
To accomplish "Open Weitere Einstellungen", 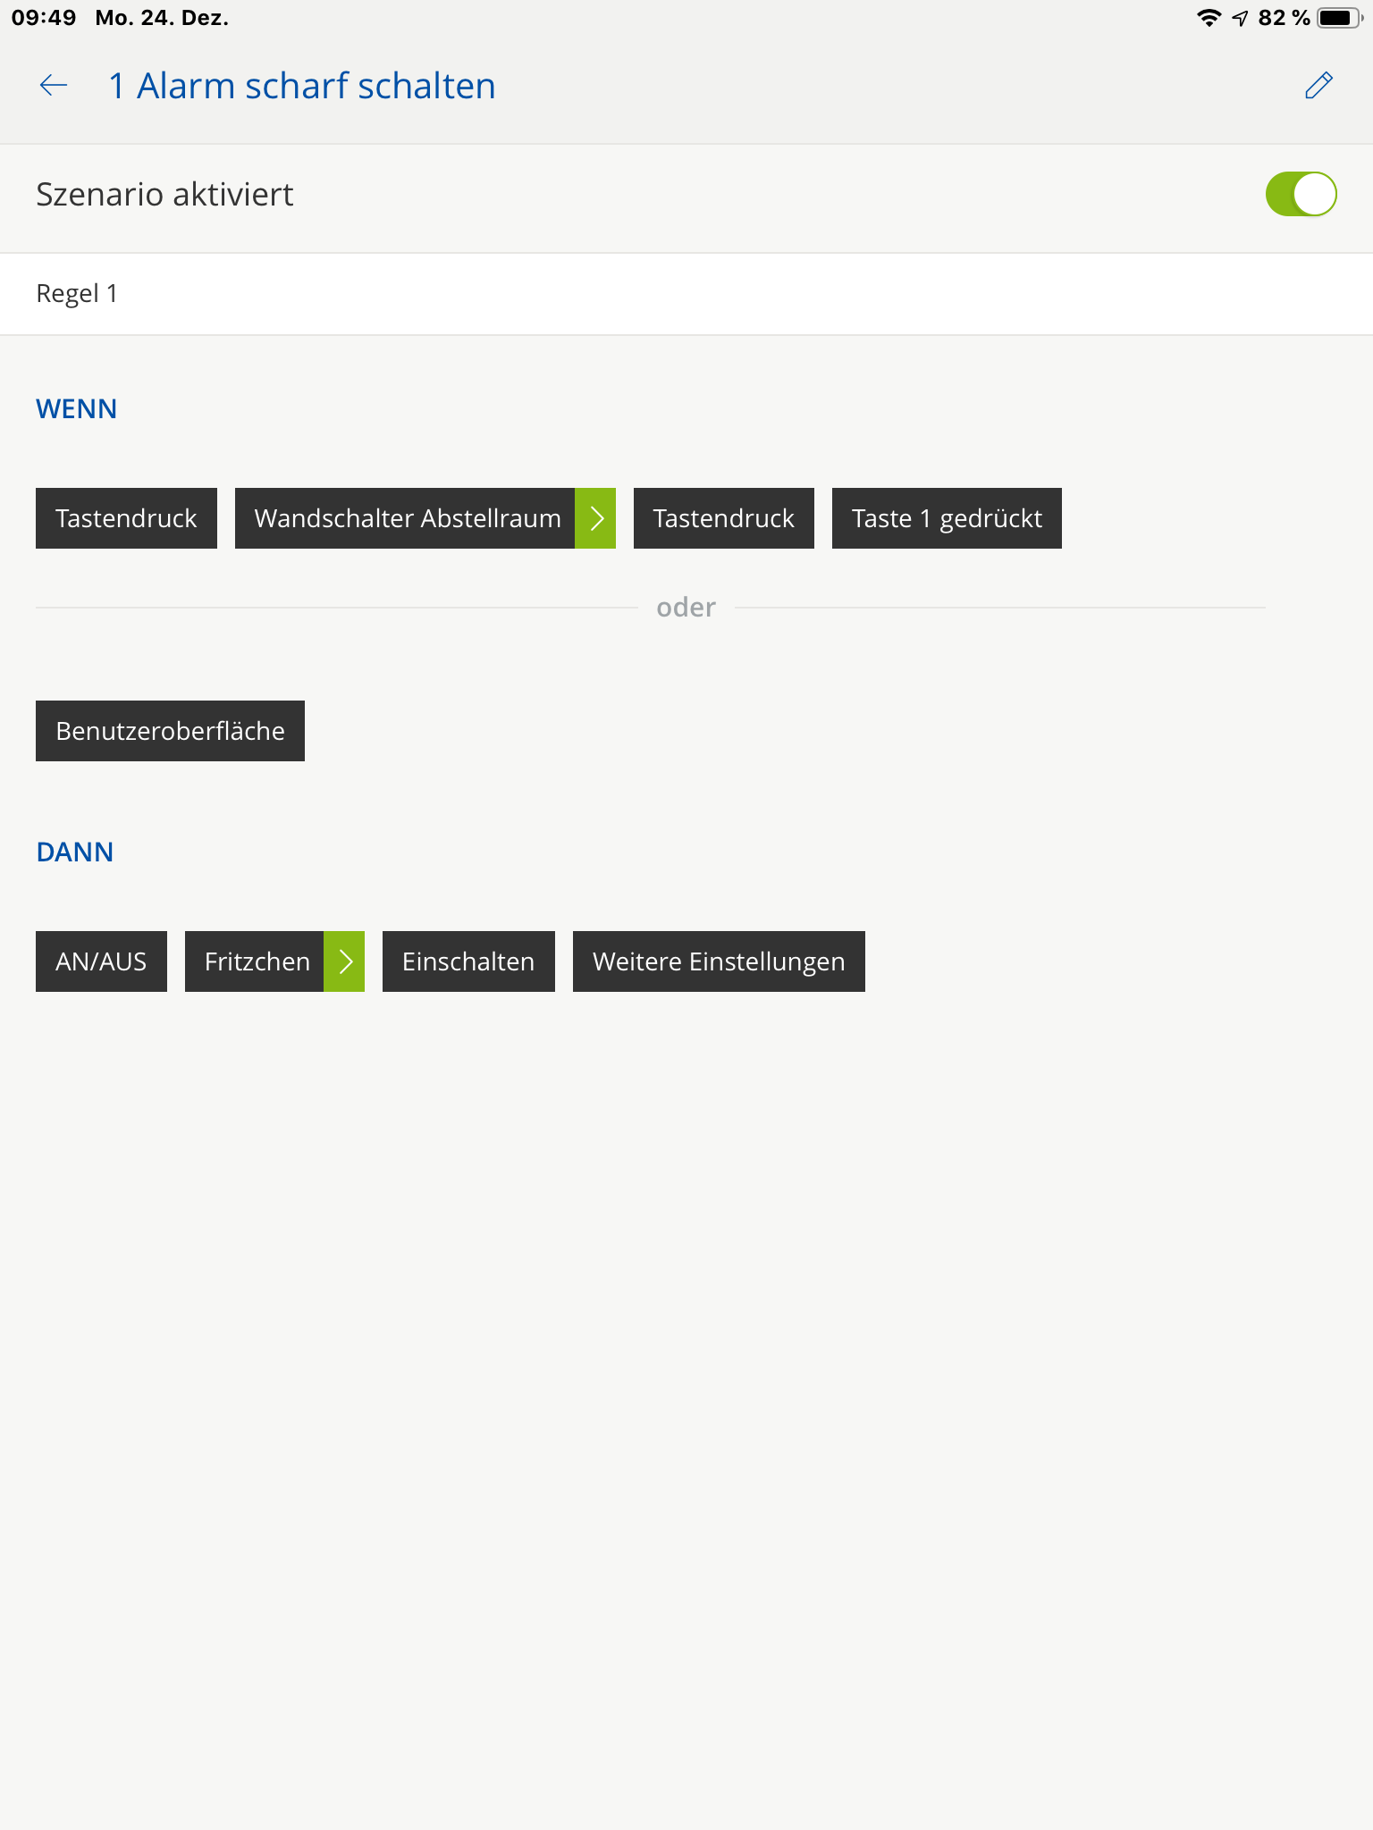I will [x=719, y=961].
